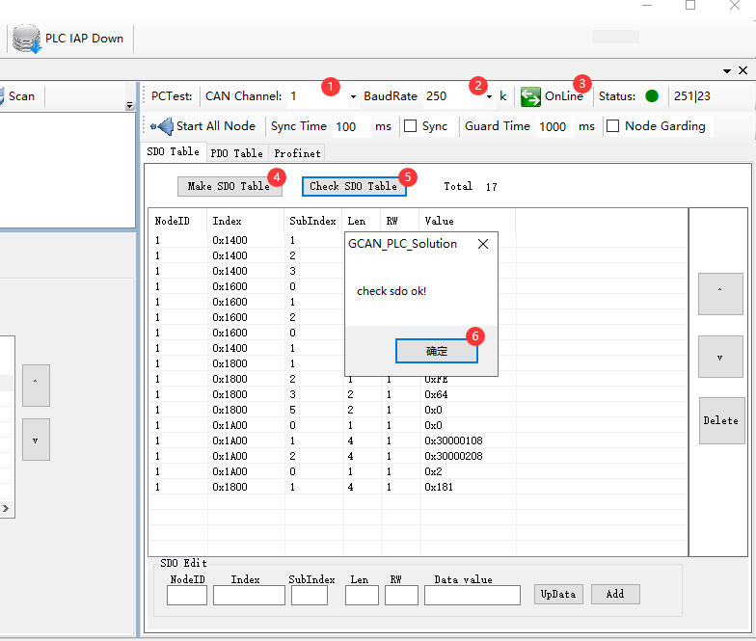Close the GCAN_PLC_Solution dialog with X
Image resolution: width=756 pixels, height=641 pixels.
coord(483,244)
